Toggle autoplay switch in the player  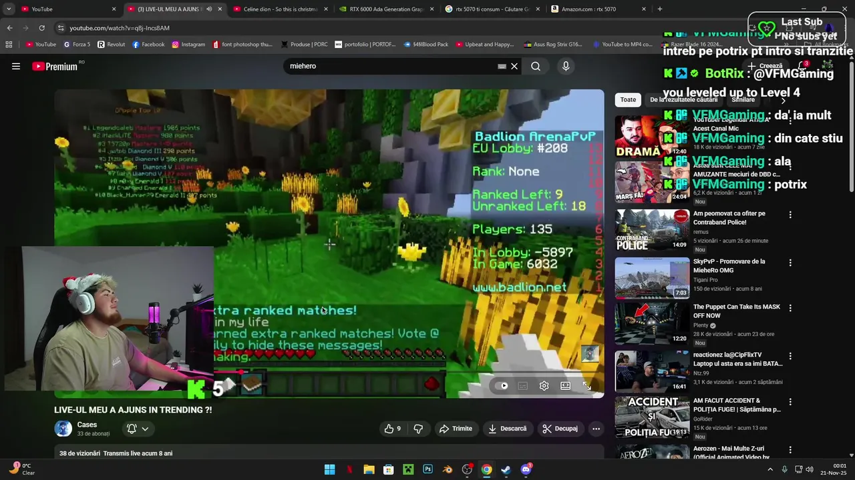tap(503, 385)
